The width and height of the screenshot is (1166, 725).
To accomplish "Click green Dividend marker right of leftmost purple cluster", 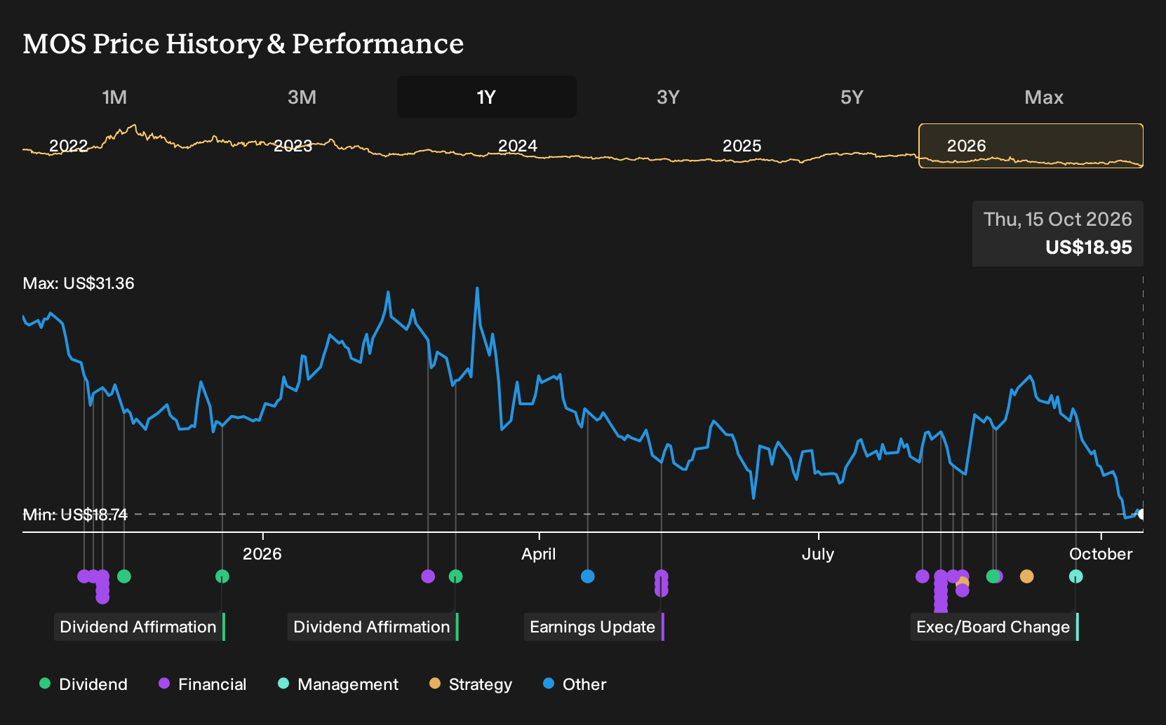I will (124, 576).
